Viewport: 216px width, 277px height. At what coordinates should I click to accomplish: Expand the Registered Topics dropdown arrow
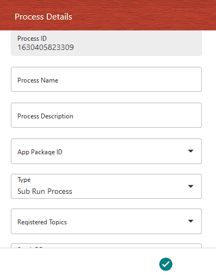coord(190,221)
